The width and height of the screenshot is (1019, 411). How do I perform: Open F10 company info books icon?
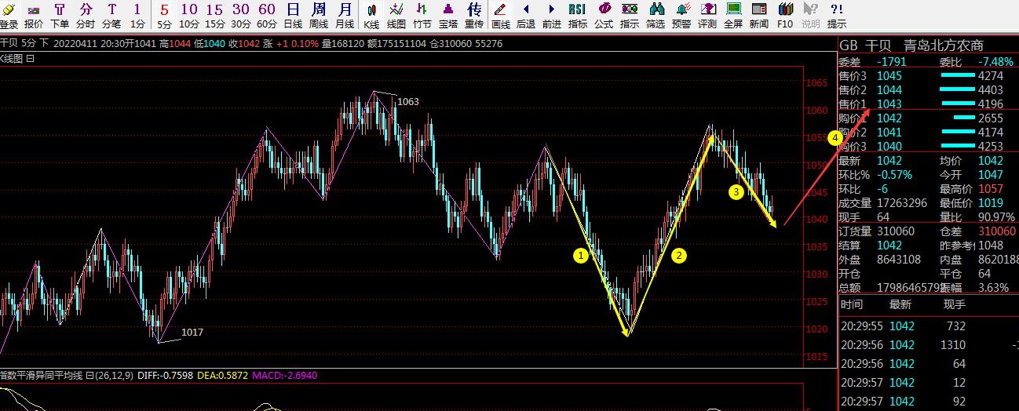pyautogui.click(x=784, y=15)
